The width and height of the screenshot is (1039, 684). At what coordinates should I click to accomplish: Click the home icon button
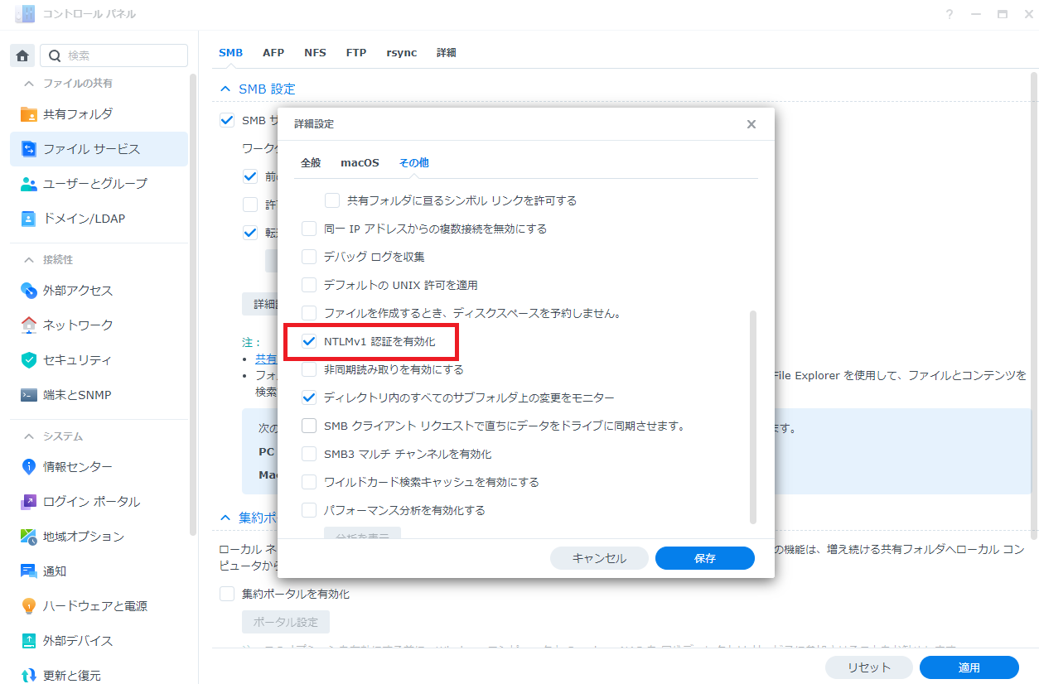(x=22, y=55)
